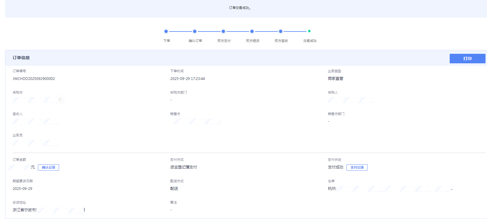Click the 下单 step dot
Viewport: 487px width, 222px height.
click(x=166, y=31)
